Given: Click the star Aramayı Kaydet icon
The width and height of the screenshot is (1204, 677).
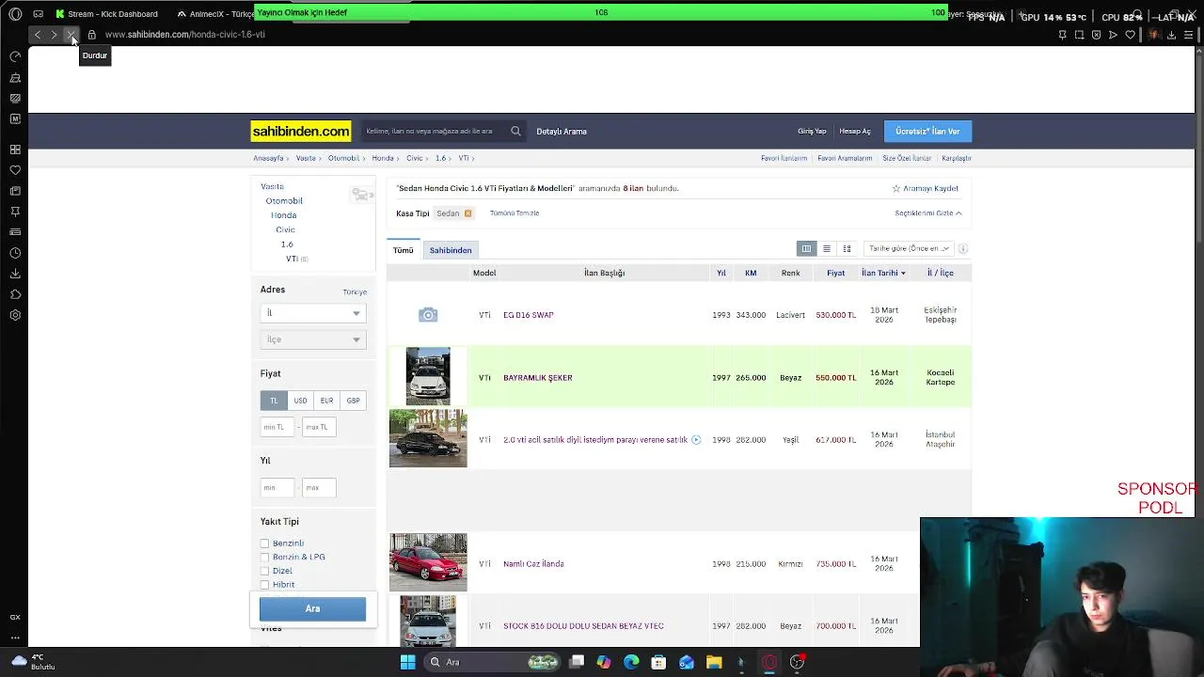Looking at the screenshot, I should coord(896,188).
